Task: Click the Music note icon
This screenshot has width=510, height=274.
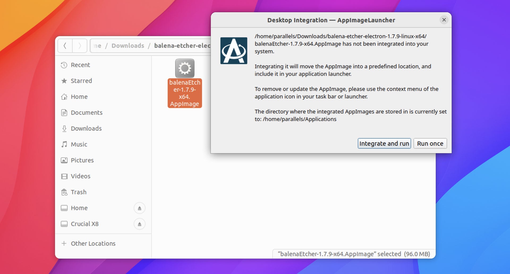Action: (64, 144)
